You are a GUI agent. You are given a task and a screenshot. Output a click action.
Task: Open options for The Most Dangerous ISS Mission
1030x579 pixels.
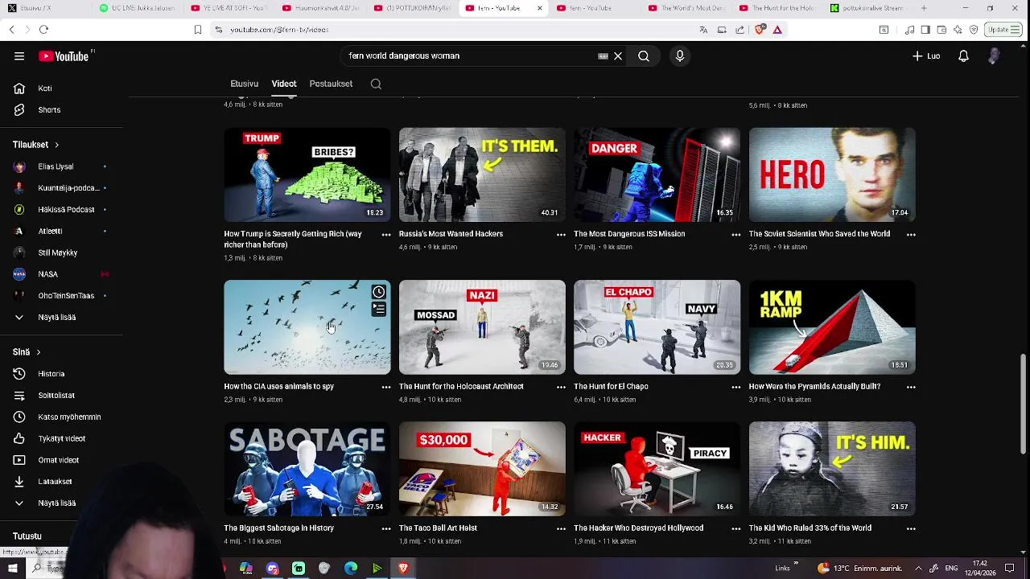735,235
